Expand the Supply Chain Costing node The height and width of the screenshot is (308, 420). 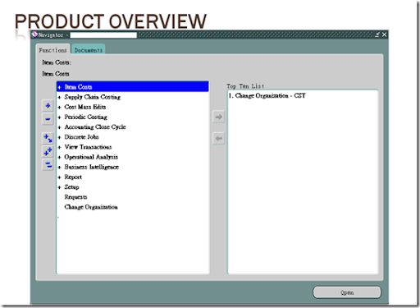59,97
